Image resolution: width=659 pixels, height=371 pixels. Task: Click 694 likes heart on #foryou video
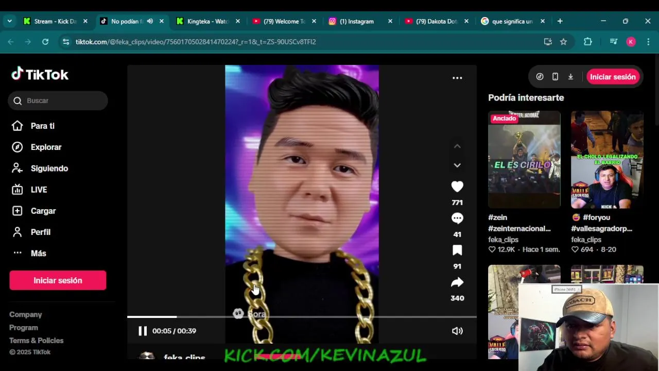(x=575, y=249)
